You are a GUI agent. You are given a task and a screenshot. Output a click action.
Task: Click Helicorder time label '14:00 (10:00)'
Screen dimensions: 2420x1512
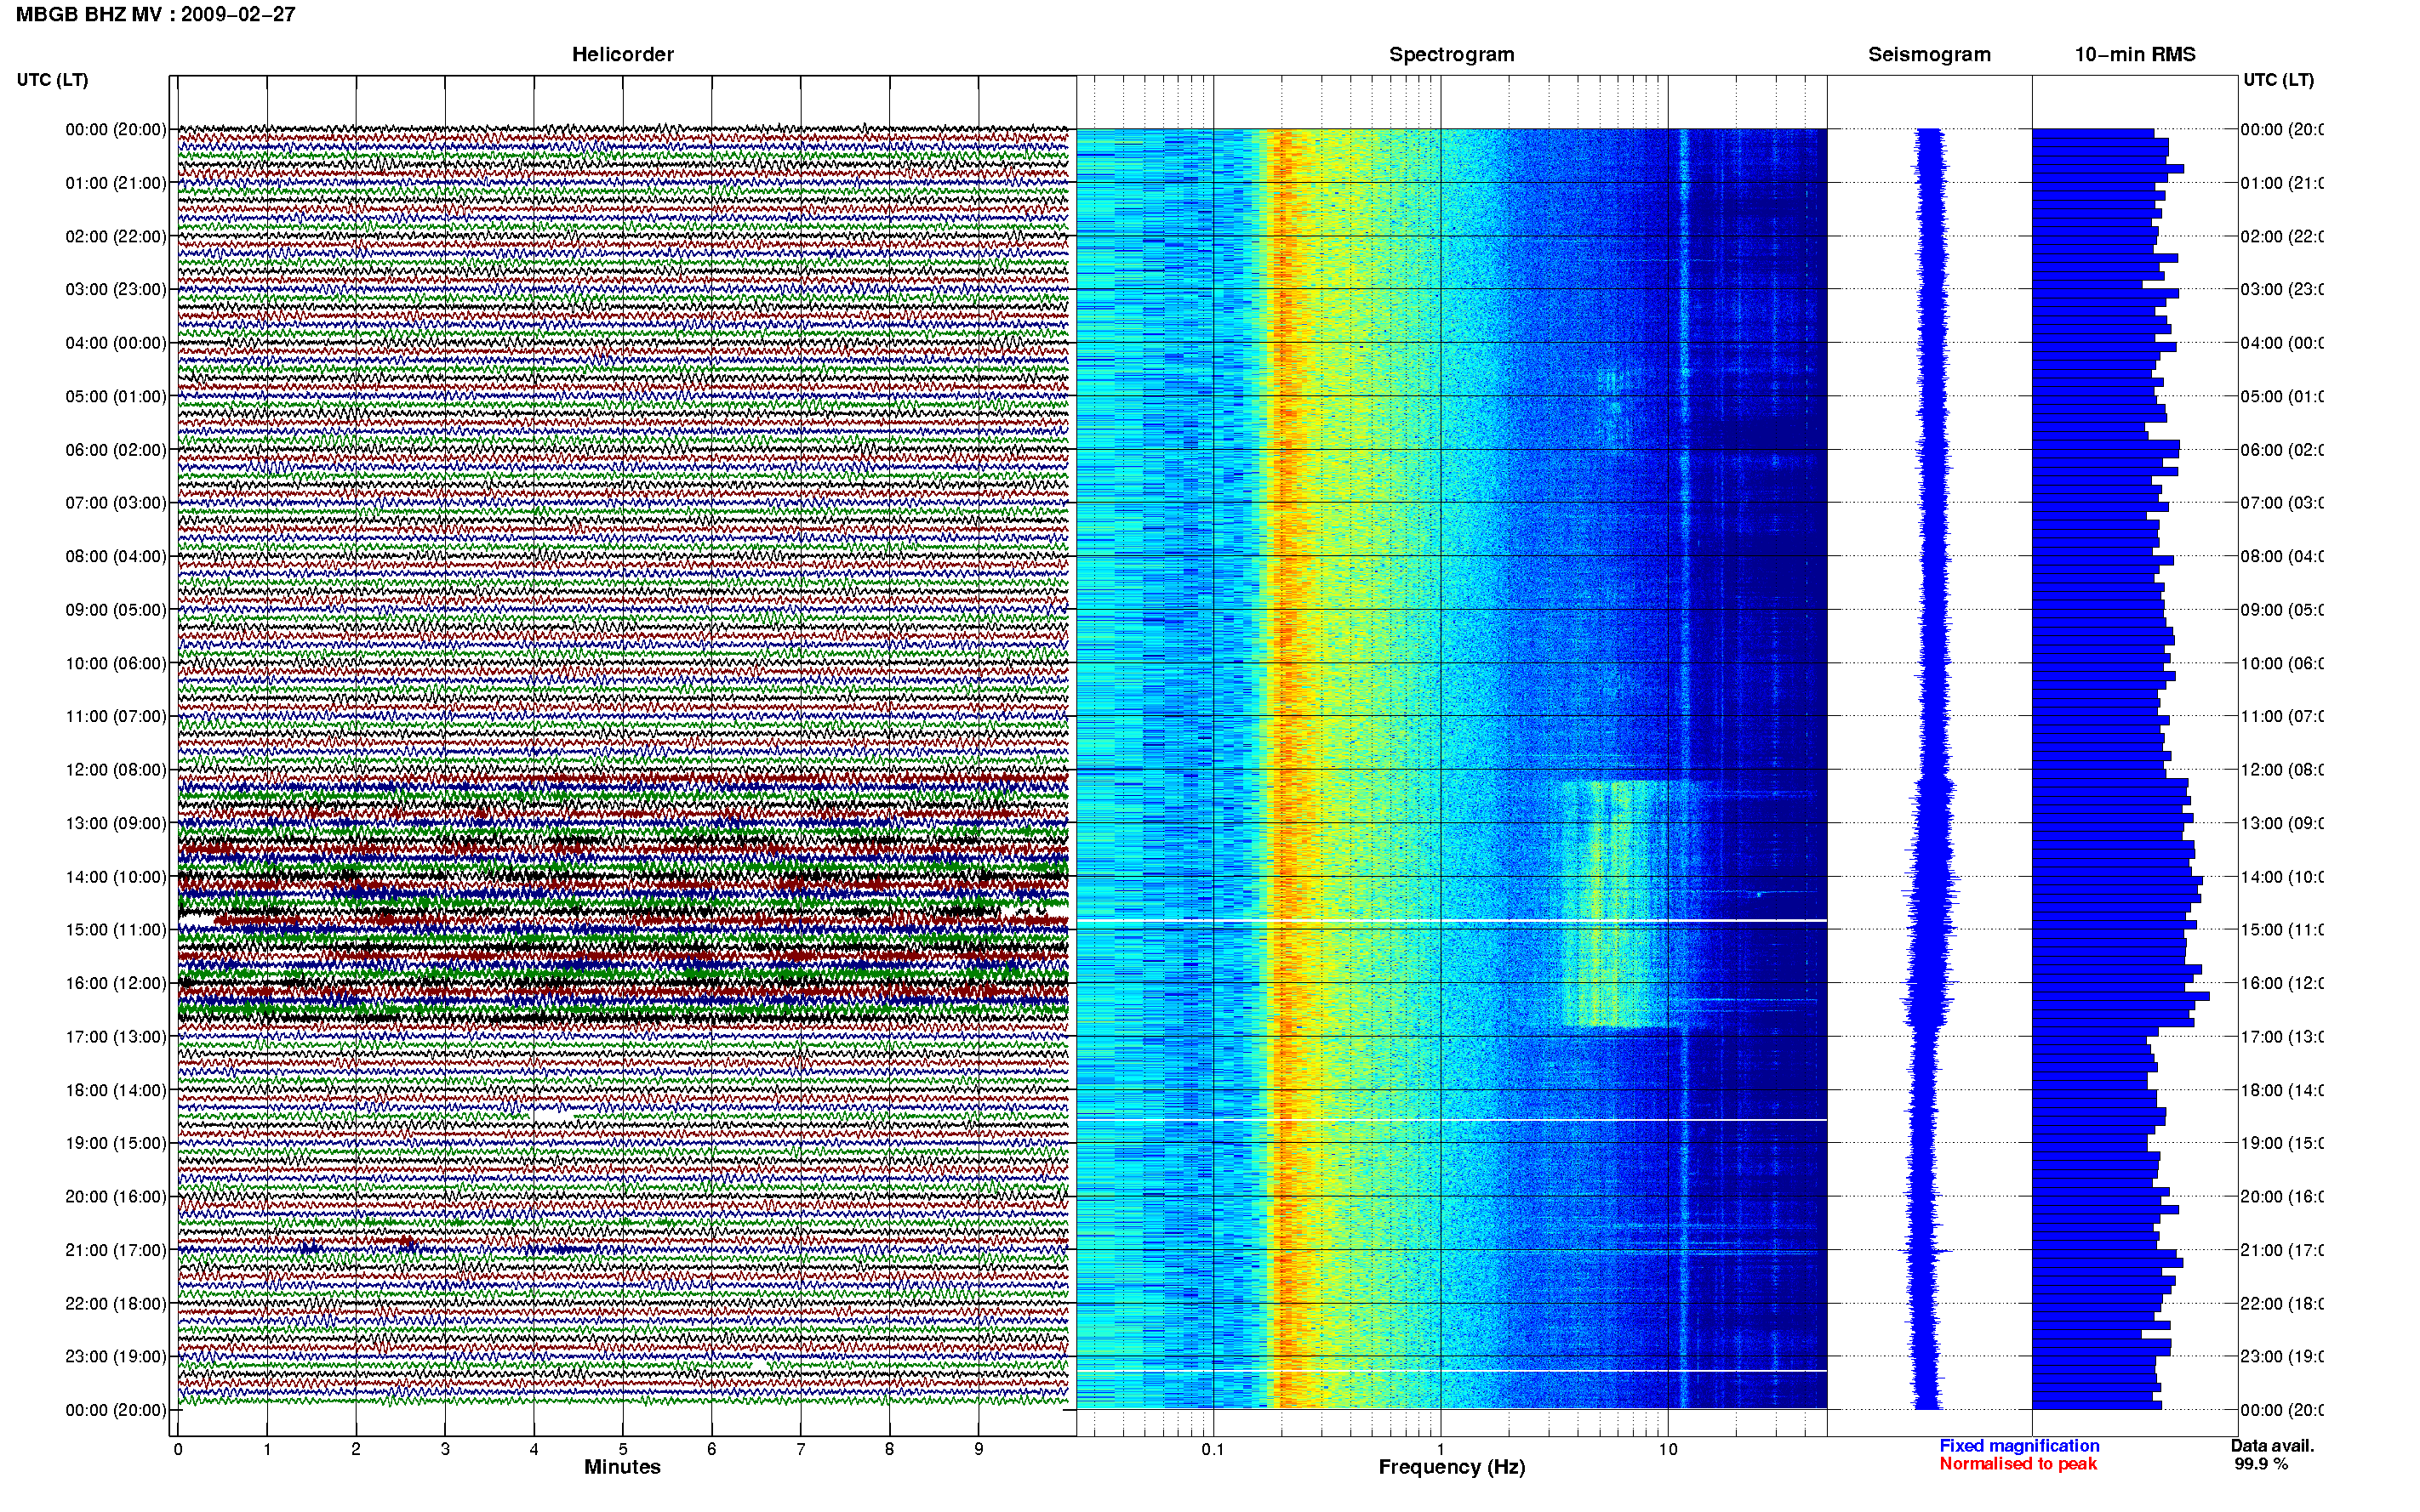click(x=116, y=877)
